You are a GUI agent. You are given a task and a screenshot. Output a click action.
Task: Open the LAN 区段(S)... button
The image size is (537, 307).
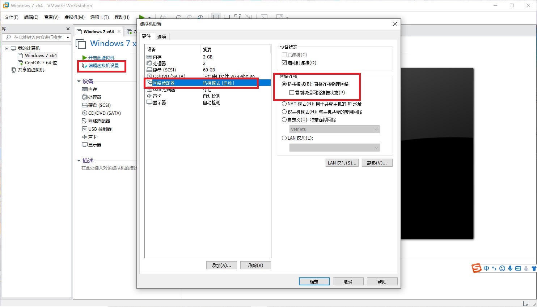tap(342, 163)
